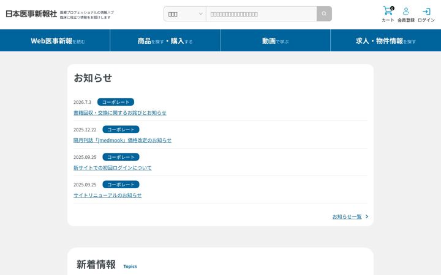Click the Topics label
Image resolution: width=441 pixels, height=275 pixels.
pyautogui.click(x=130, y=266)
